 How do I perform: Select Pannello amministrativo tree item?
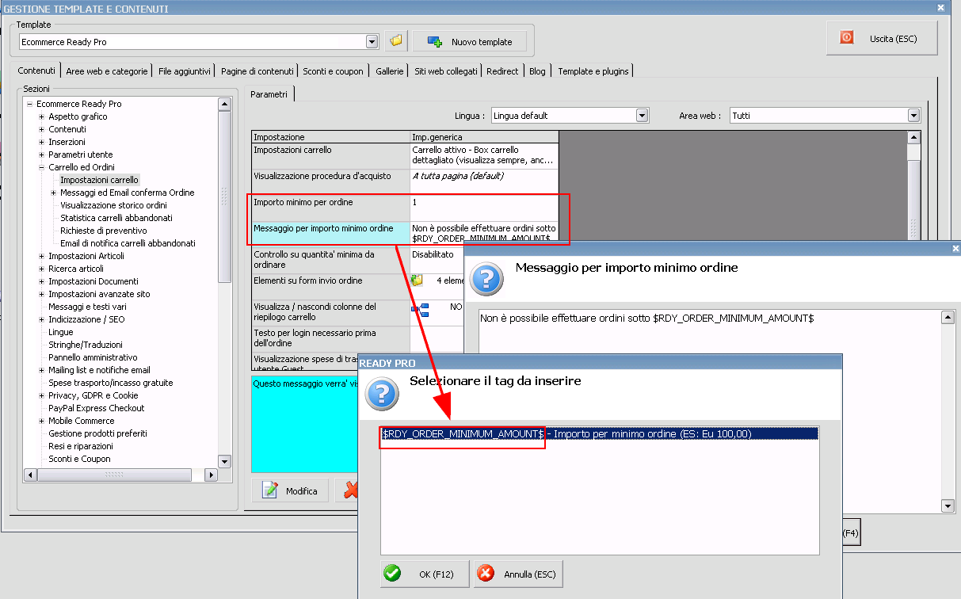[93, 357]
